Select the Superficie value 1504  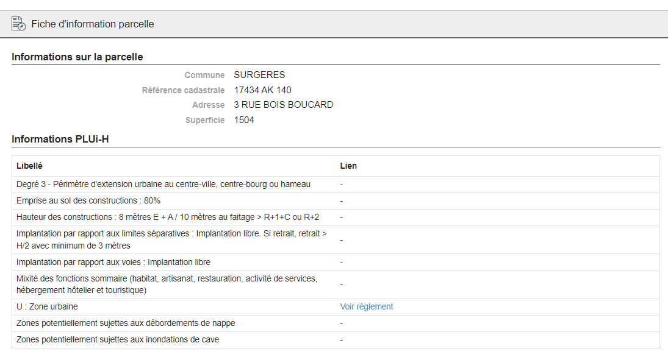pos(244,120)
